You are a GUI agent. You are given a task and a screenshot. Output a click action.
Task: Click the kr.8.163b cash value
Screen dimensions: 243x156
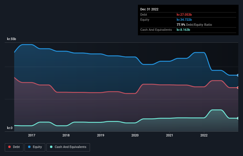pyautogui.click(x=183, y=30)
